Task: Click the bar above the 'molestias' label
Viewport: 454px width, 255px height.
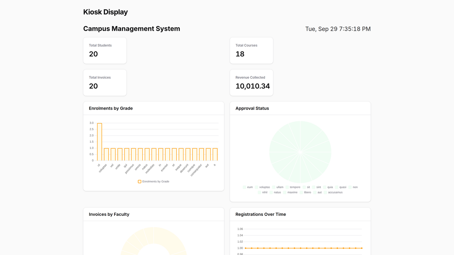Action: [x=154, y=154]
